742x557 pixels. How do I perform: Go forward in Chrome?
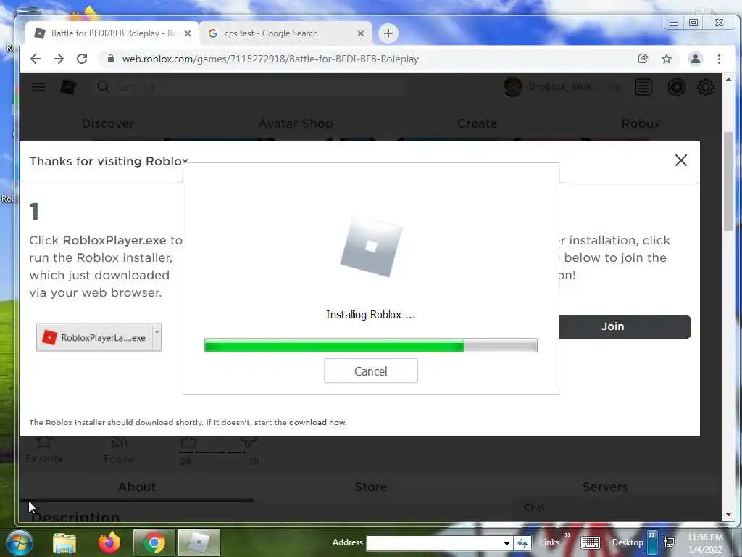tap(59, 59)
